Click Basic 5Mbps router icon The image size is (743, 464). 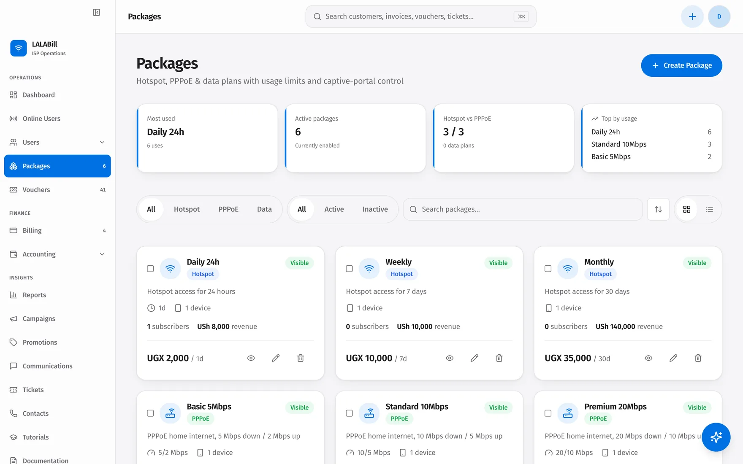[x=170, y=413]
